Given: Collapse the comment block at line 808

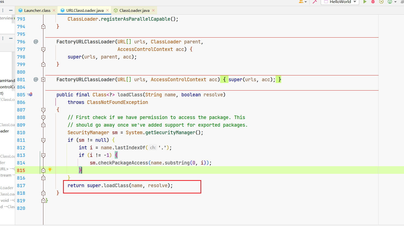Looking at the screenshot, I should 43,118.
